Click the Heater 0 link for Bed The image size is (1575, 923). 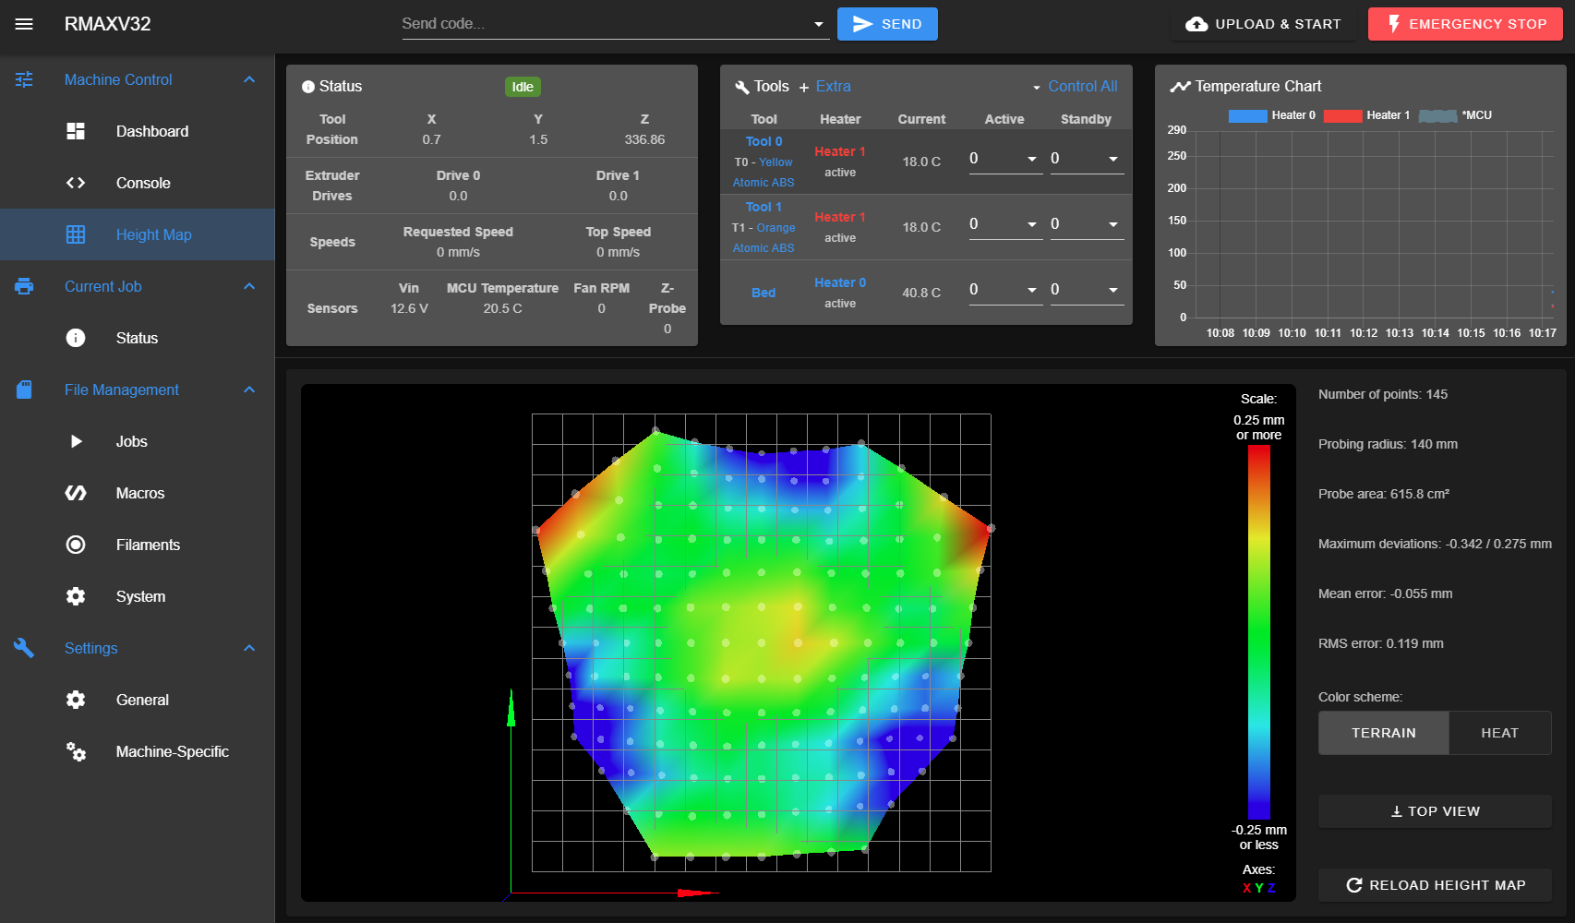[x=840, y=282]
